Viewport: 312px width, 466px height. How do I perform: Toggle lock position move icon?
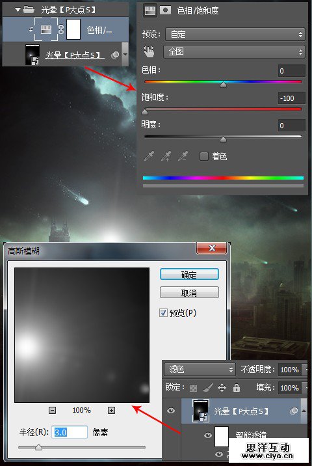[222, 387]
